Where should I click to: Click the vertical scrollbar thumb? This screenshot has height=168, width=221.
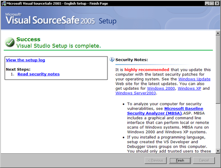(x=218, y=69)
